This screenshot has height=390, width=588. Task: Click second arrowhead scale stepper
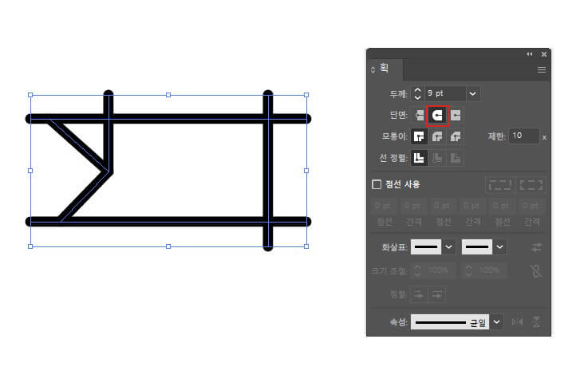coord(469,270)
